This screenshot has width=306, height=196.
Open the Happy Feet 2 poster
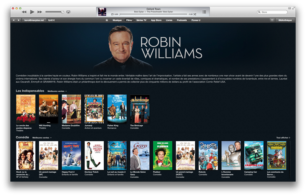coord(72,156)
